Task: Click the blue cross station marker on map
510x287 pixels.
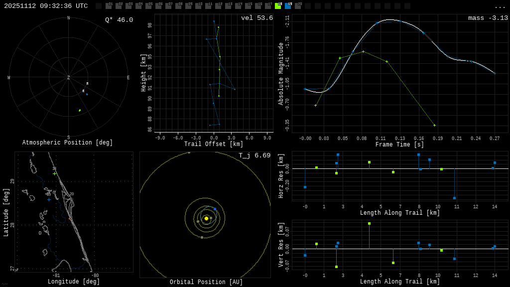Action: point(49,200)
